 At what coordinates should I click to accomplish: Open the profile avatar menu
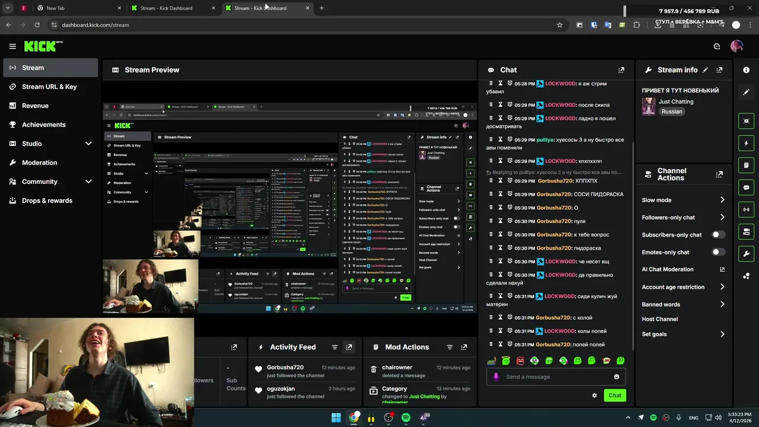point(736,46)
